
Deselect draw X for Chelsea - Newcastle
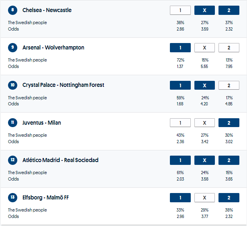pos(204,10)
